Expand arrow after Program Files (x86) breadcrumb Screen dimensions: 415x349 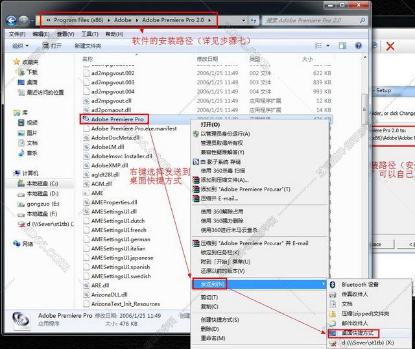click(x=109, y=20)
